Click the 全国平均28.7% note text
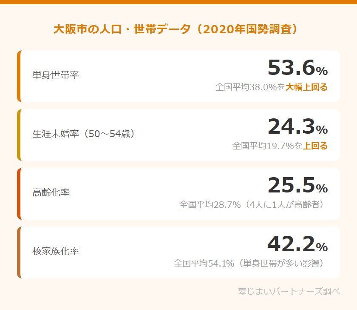This screenshot has width=357, height=310. tap(253, 205)
